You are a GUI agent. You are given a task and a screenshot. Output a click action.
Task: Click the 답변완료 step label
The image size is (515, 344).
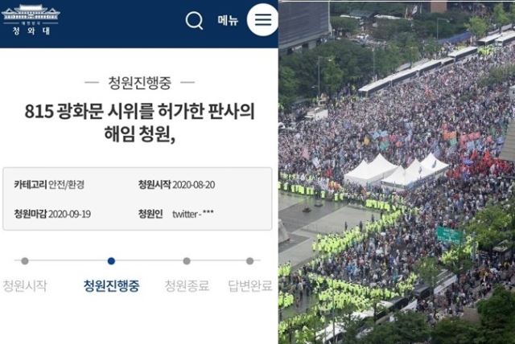coord(250,285)
